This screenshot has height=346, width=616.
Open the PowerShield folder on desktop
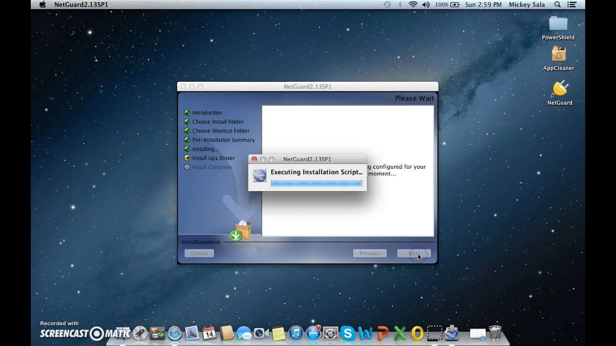(x=558, y=27)
